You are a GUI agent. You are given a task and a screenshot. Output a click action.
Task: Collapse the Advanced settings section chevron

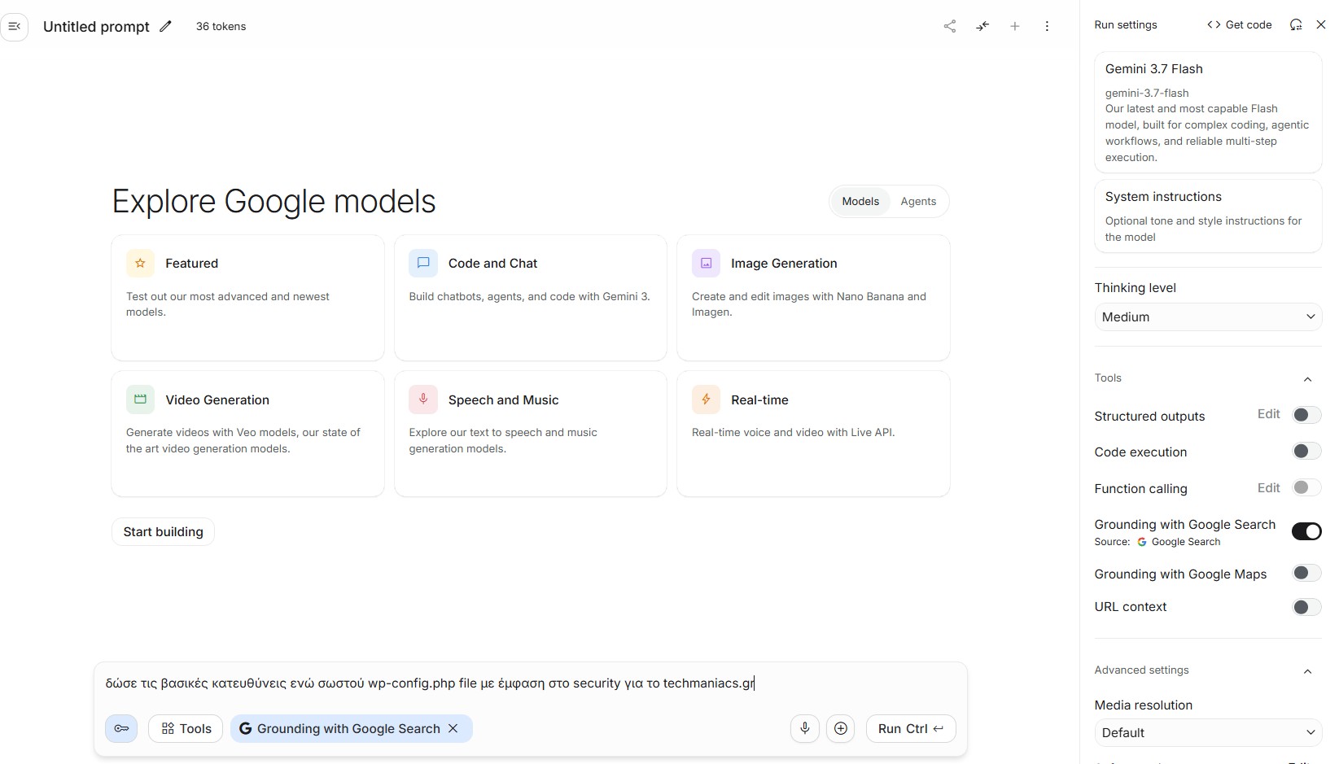click(x=1307, y=671)
